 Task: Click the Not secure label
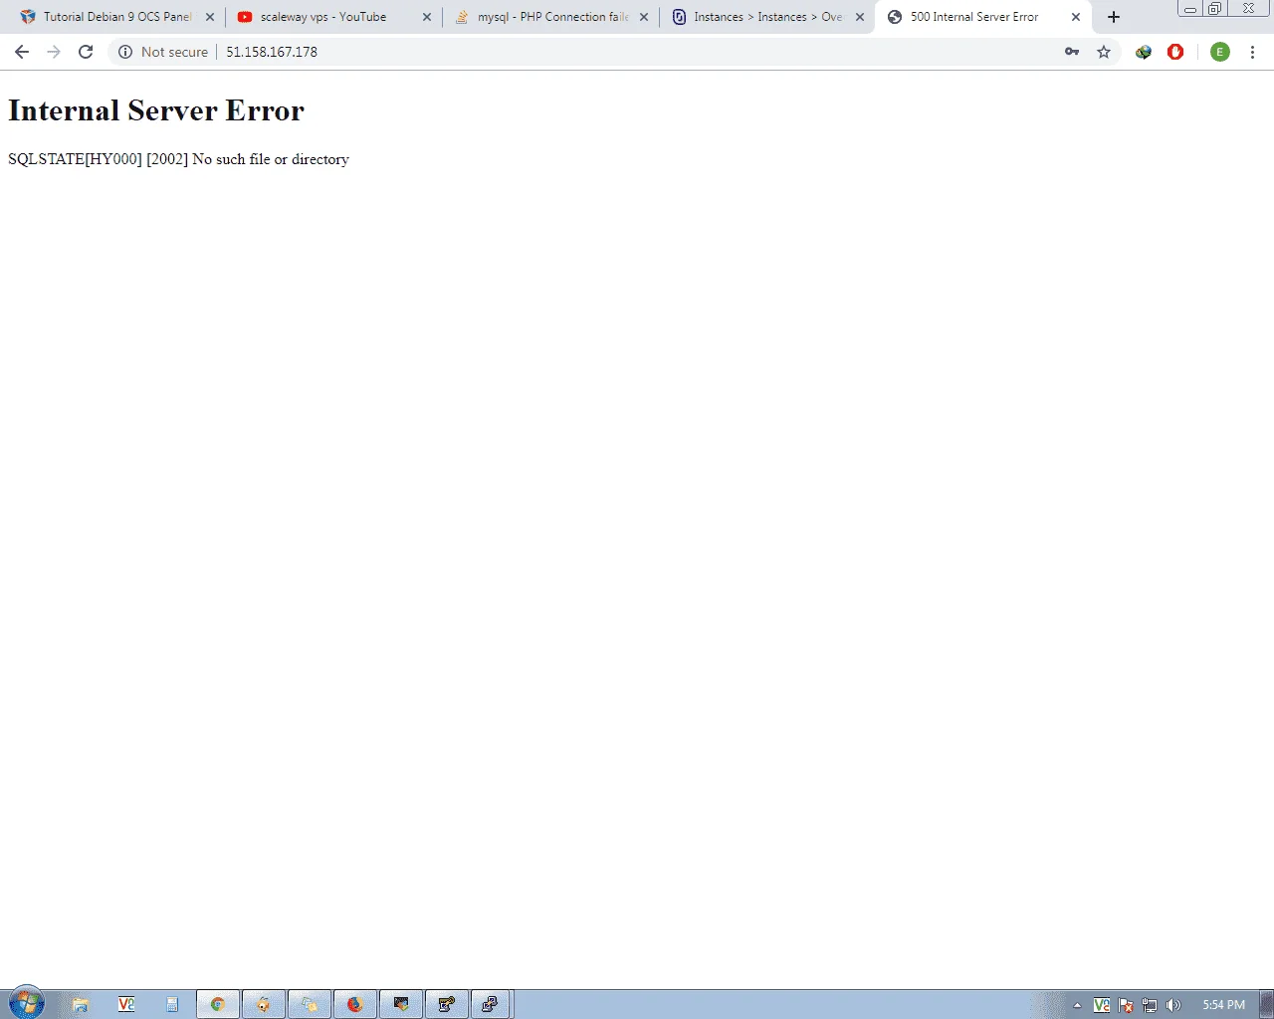click(x=174, y=52)
